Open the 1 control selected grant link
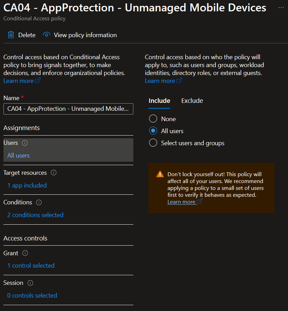This screenshot has width=288, height=311. tap(31, 266)
